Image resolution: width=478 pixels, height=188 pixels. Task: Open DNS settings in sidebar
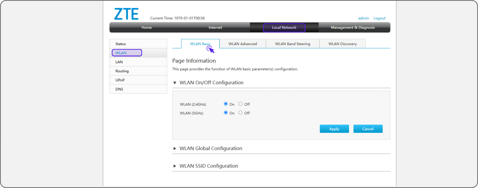click(119, 89)
